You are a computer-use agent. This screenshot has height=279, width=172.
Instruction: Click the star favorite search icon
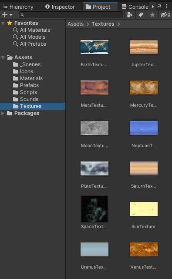pyautogui.click(x=152, y=15)
